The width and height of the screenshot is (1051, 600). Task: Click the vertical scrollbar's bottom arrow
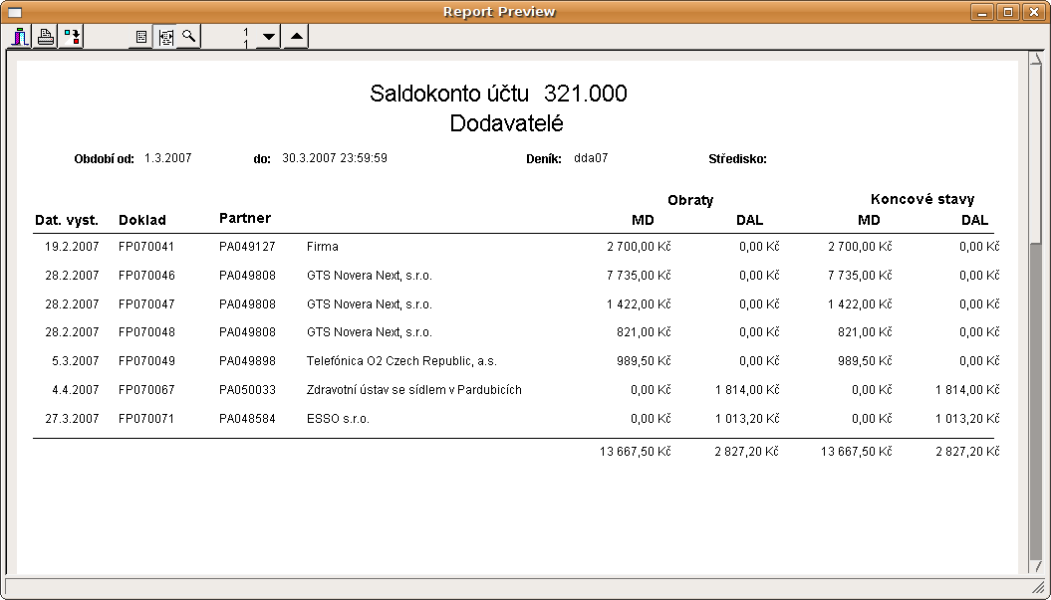[1036, 565]
